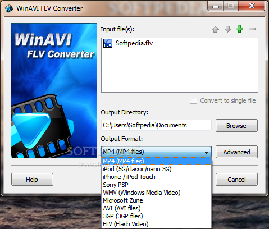Screen dimensions: 269x229
Task: Browse for an output directory
Action: [236, 126]
